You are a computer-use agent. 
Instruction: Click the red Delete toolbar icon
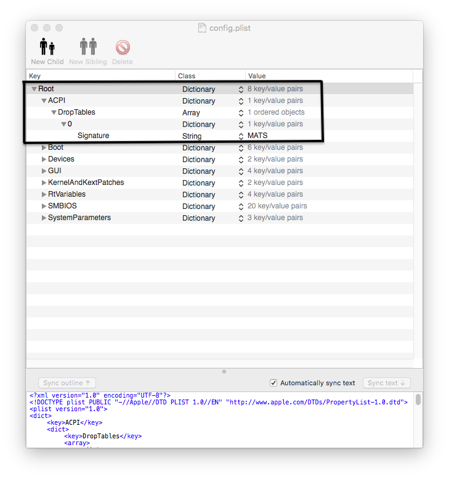point(123,47)
